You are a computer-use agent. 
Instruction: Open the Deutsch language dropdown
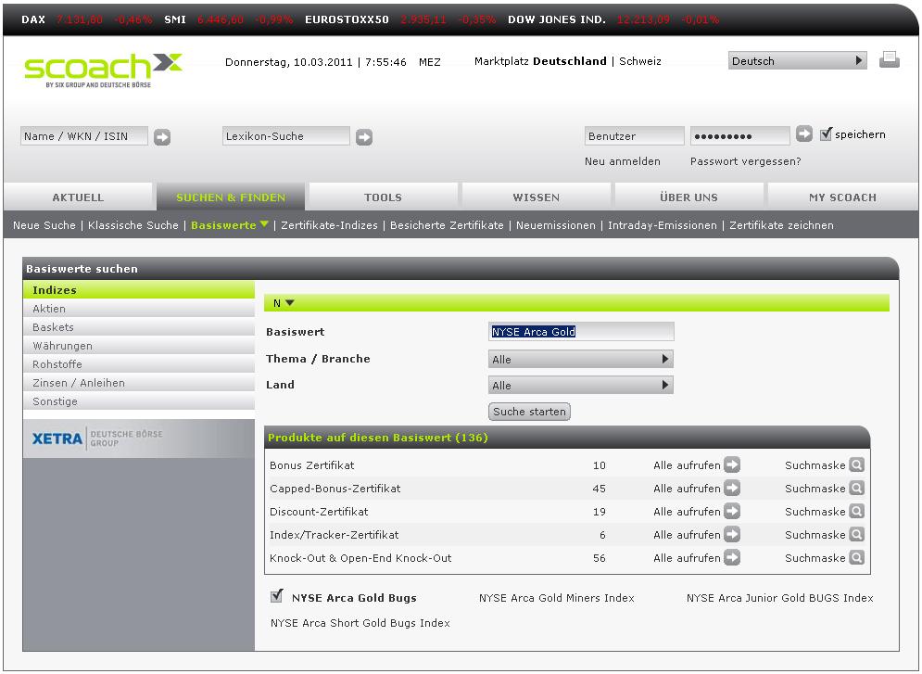tap(797, 60)
